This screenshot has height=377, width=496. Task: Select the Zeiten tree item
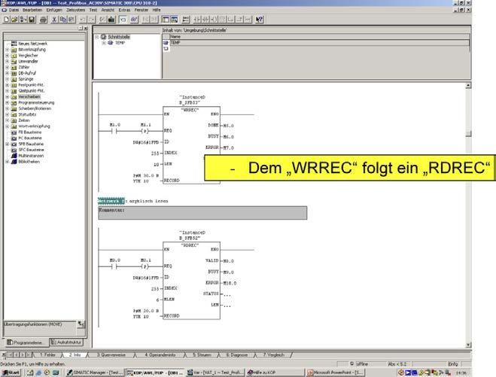(24, 120)
